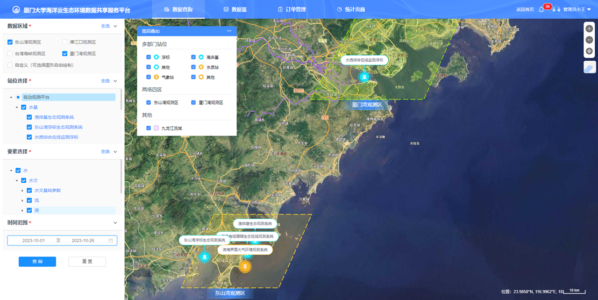The height and width of the screenshot is (300, 598).
Task: Switch basemap using the map thumbnail
Action: pos(589,67)
